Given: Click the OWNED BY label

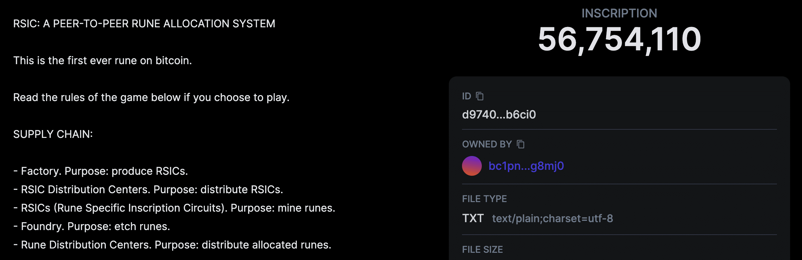Looking at the screenshot, I should pyautogui.click(x=487, y=144).
